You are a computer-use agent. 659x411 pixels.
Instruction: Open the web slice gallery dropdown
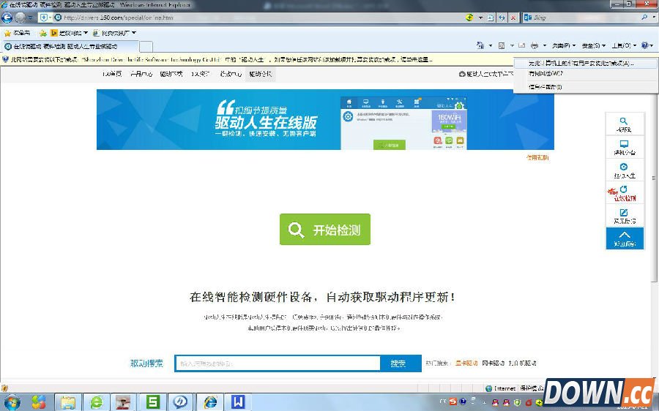(114, 33)
